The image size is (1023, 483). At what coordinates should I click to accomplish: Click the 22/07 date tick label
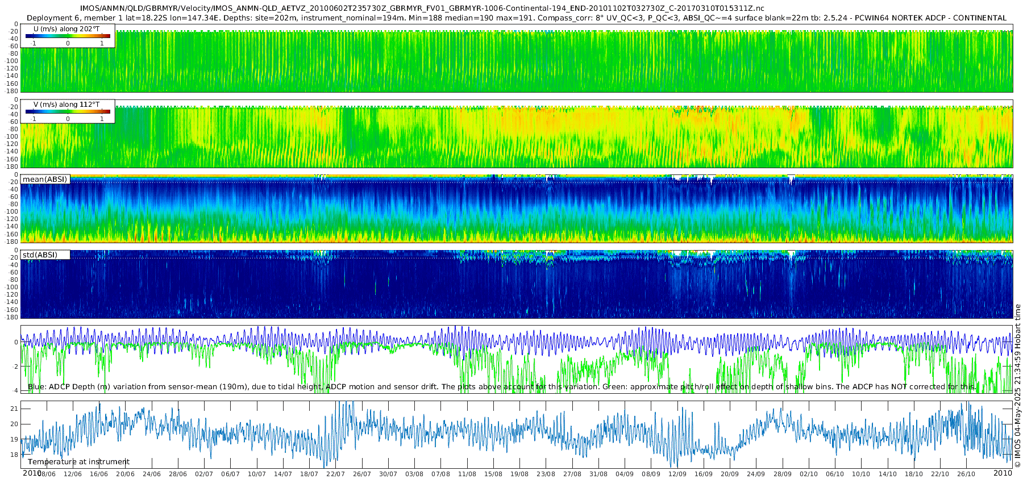[x=335, y=474]
